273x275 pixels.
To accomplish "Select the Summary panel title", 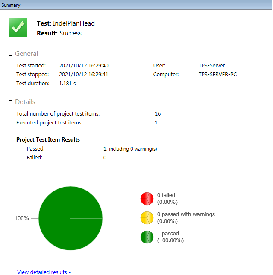I will pyautogui.click(x=11, y=5).
